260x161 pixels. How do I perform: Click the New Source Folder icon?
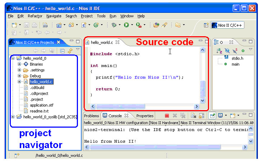click(x=71, y=25)
